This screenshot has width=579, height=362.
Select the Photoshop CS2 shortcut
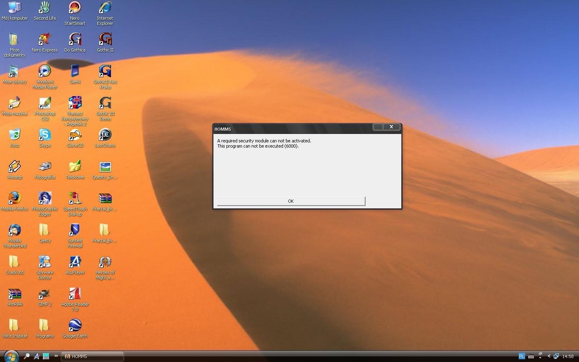pos(45,108)
